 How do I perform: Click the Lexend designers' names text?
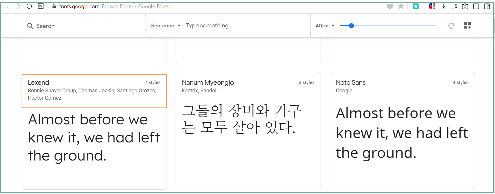coord(92,94)
